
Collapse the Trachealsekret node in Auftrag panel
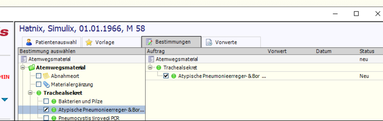point(150,67)
